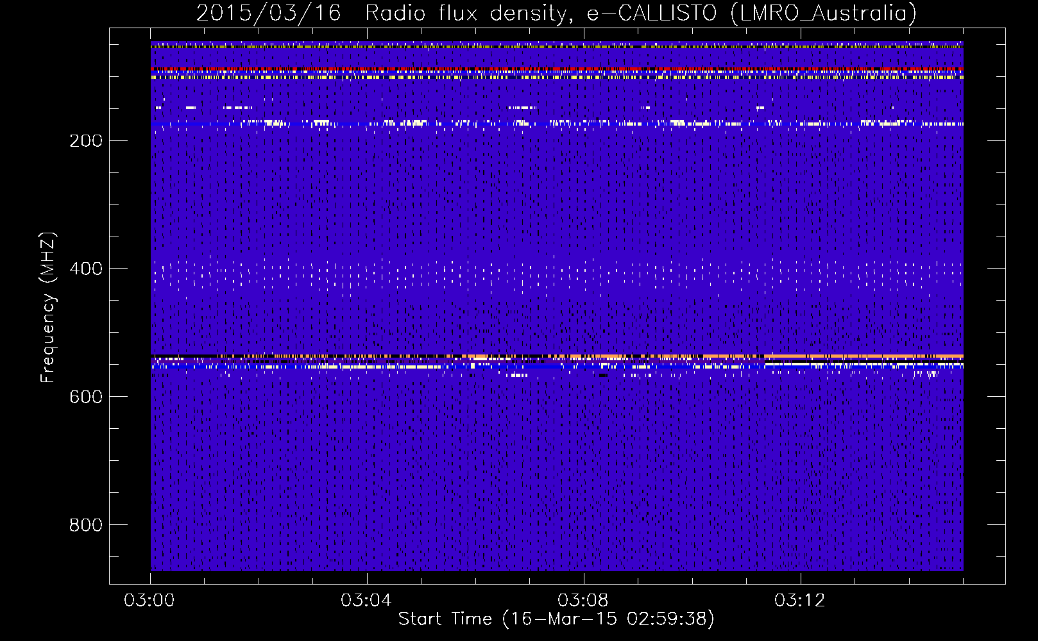Click the '03:00' time tick label
This screenshot has height=641, width=1038.
149,601
